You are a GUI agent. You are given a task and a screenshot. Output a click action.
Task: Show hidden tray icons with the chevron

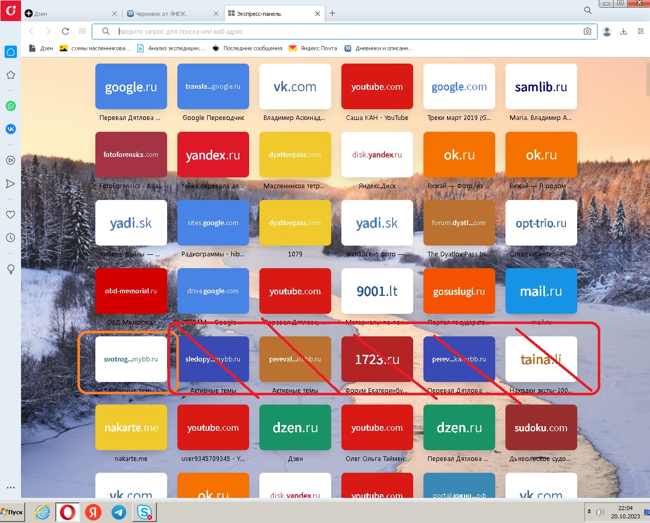589,512
